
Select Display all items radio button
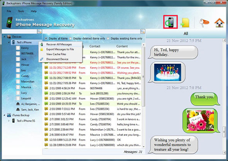click(46, 38)
